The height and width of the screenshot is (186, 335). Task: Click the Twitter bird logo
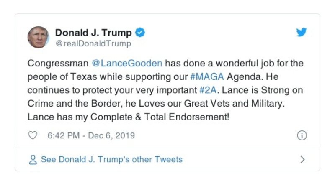(301, 33)
